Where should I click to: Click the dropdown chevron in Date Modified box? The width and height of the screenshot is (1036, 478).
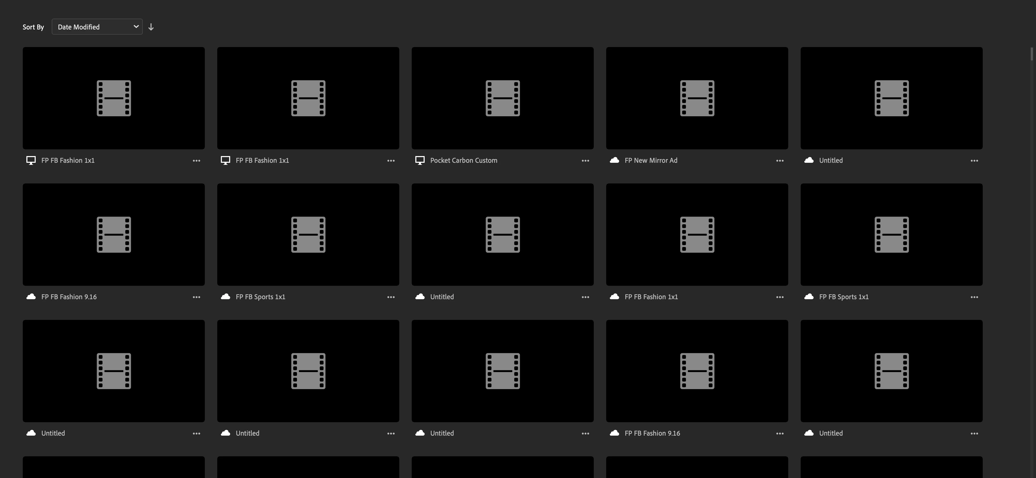(136, 27)
